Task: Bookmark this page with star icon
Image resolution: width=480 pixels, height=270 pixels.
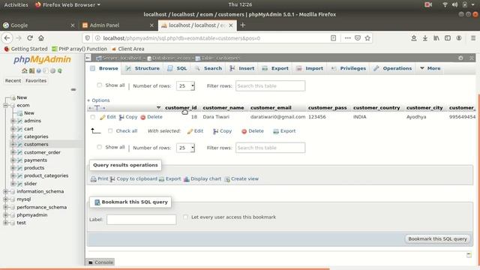Action: 367,38
